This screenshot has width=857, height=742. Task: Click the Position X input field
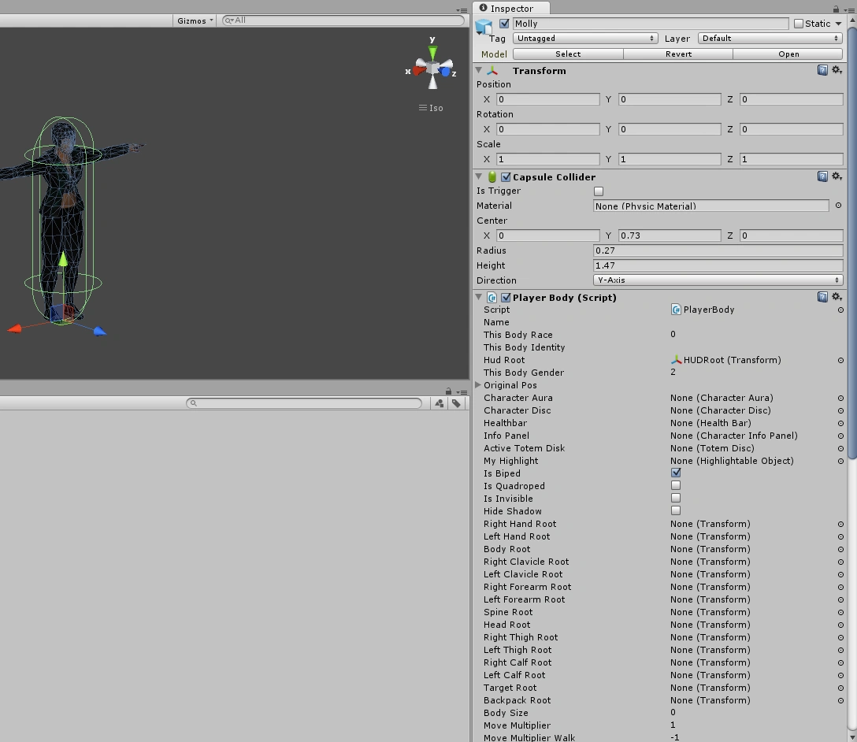coord(547,99)
